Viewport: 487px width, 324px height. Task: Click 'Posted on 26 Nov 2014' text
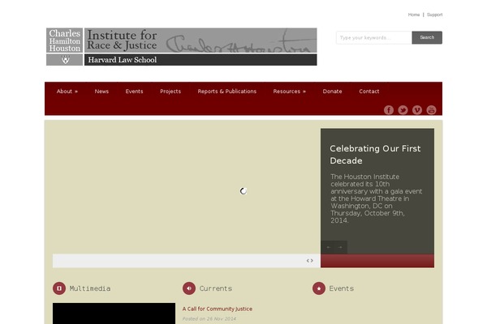[x=209, y=318]
